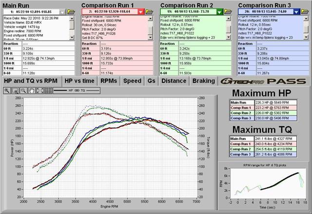
Task: Click Comparison Run 3 info scroll up arrow
Action: [306, 19]
